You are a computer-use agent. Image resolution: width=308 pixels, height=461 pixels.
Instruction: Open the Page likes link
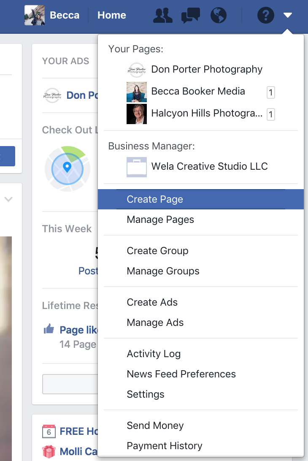pyautogui.click(x=79, y=330)
